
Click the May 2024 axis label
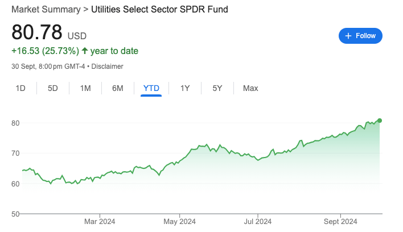pyautogui.click(x=179, y=221)
